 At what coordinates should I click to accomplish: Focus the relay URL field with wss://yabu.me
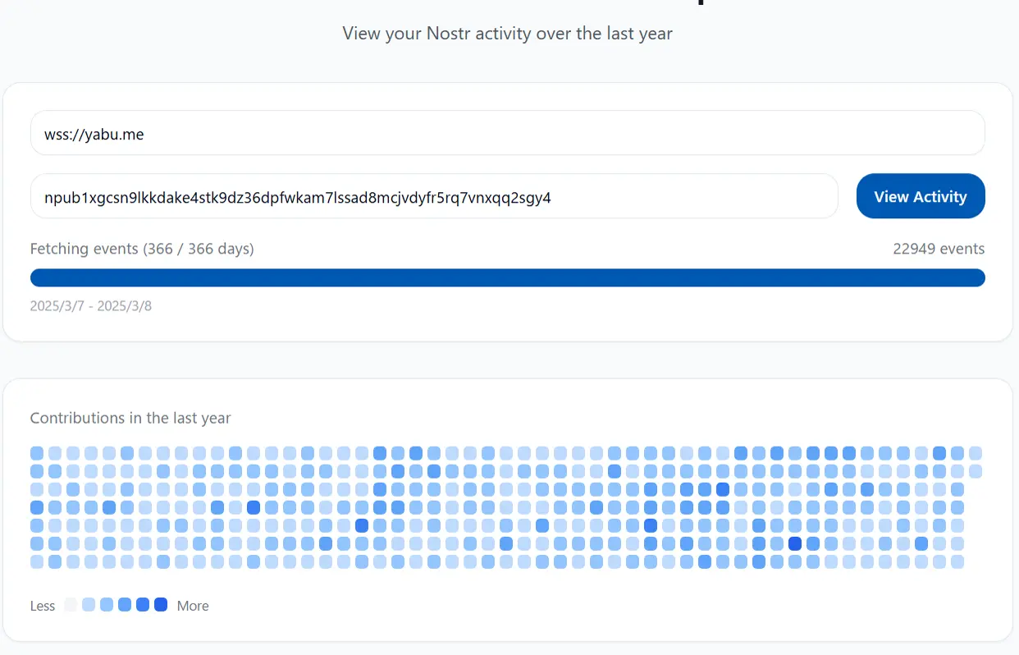pos(507,133)
